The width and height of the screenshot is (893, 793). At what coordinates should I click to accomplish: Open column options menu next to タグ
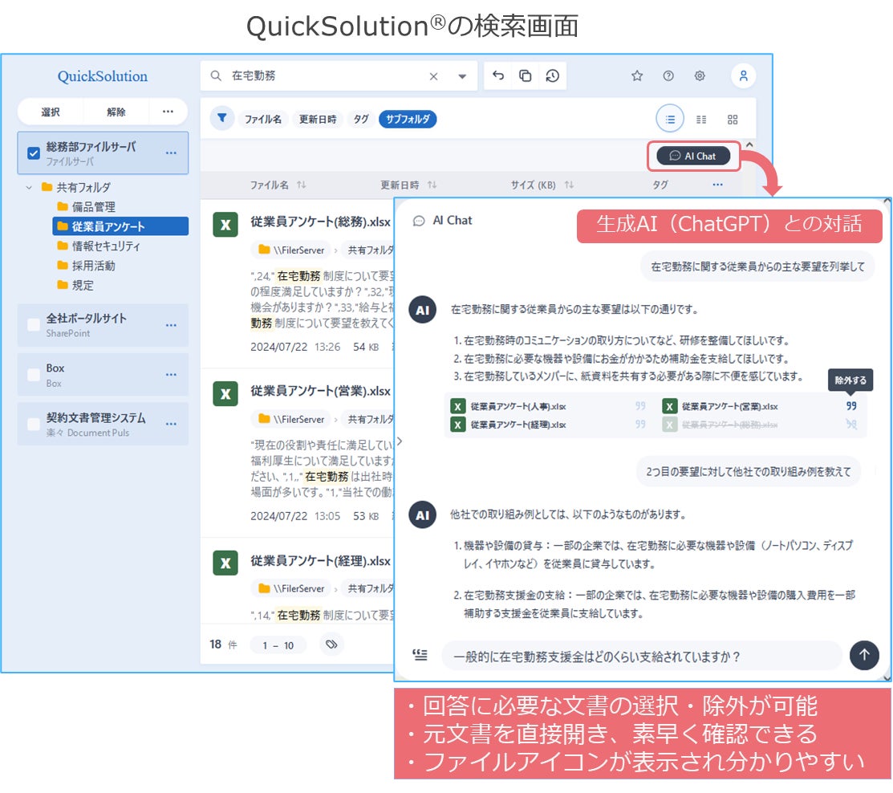pyautogui.click(x=717, y=185)
